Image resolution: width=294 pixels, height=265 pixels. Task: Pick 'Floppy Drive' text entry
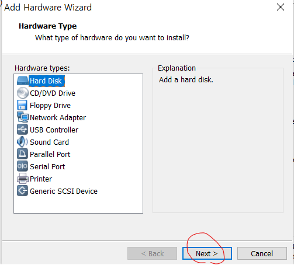(50, 106)
